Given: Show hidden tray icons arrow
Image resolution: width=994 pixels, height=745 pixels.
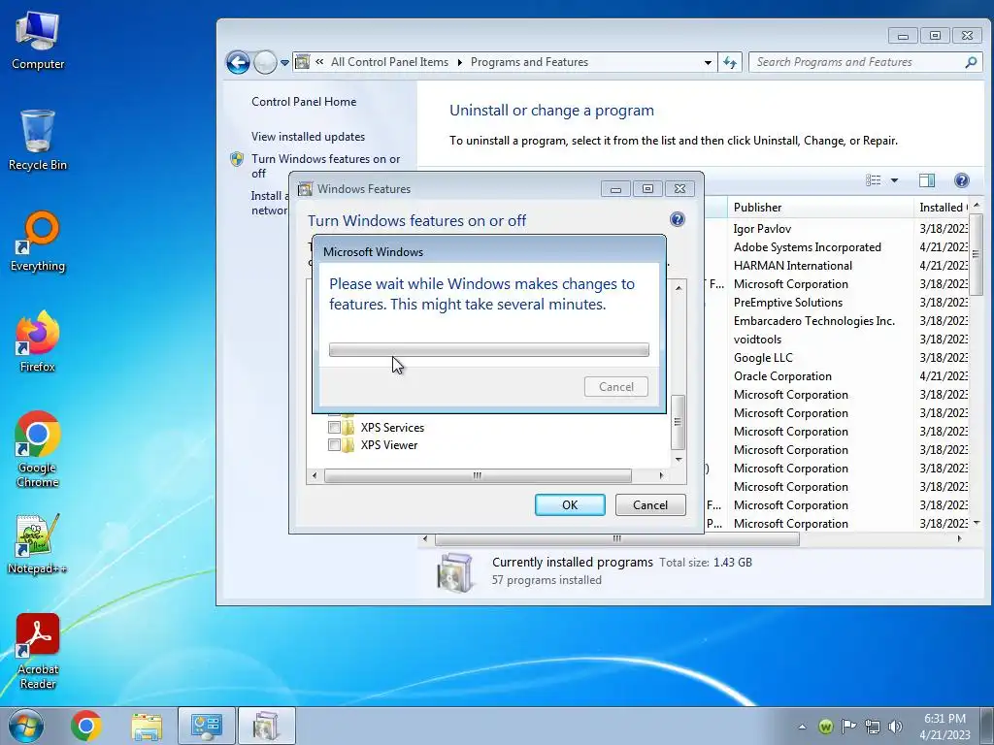Looking at the screenshot, I should coord(803,727).
